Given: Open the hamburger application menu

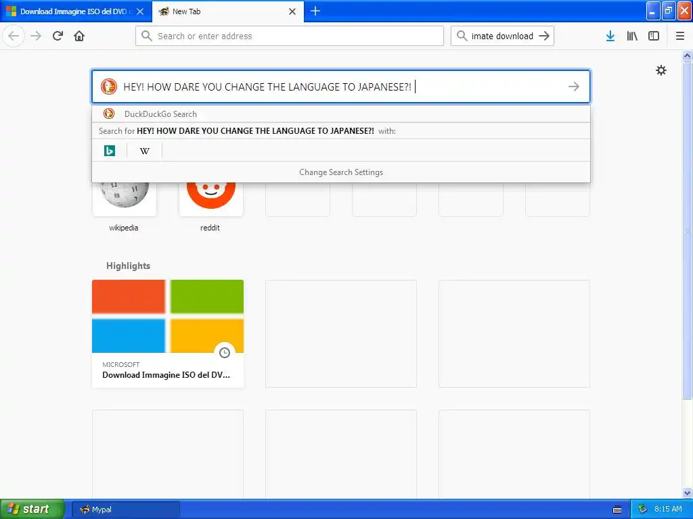Looking at the screenshot, I should click(679, 36).
